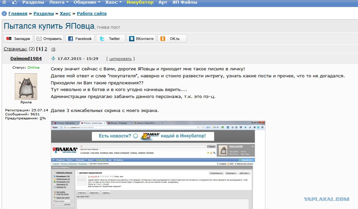Viewport: 358px width, 209px height.
Task: Follow the Разделы breadcrumb link
Action: [43, 14]
